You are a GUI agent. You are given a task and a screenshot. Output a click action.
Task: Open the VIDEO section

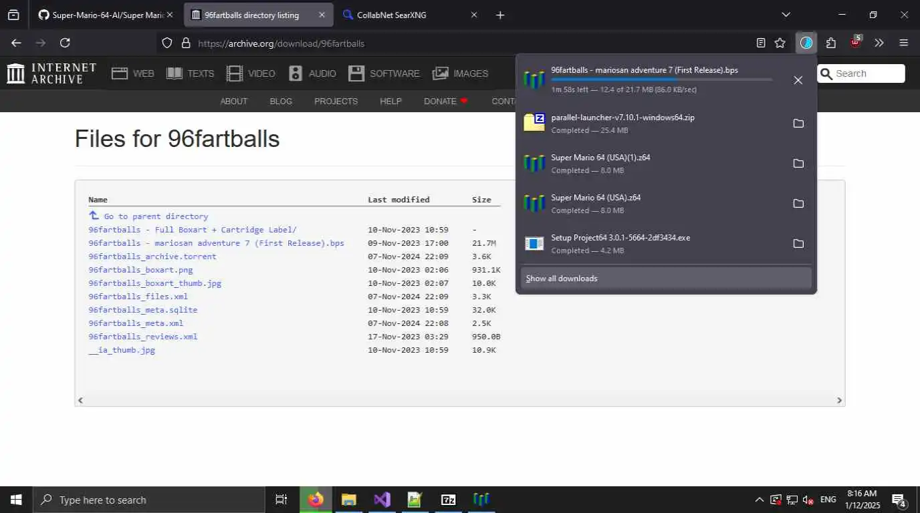[251, 73]
